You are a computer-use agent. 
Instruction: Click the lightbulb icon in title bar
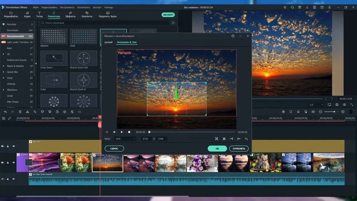(285, 7)
